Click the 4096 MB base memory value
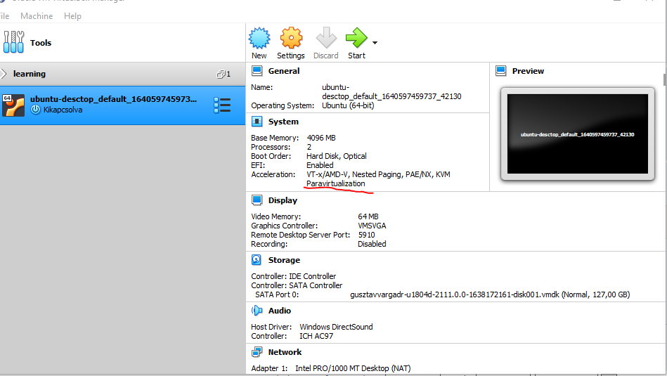The image size is (667, 376). [321, 138]
